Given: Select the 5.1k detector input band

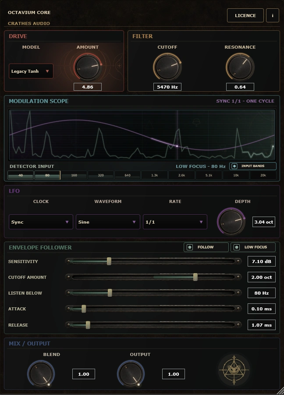Looking at the screenshot, I should click(x=209, y=175).
